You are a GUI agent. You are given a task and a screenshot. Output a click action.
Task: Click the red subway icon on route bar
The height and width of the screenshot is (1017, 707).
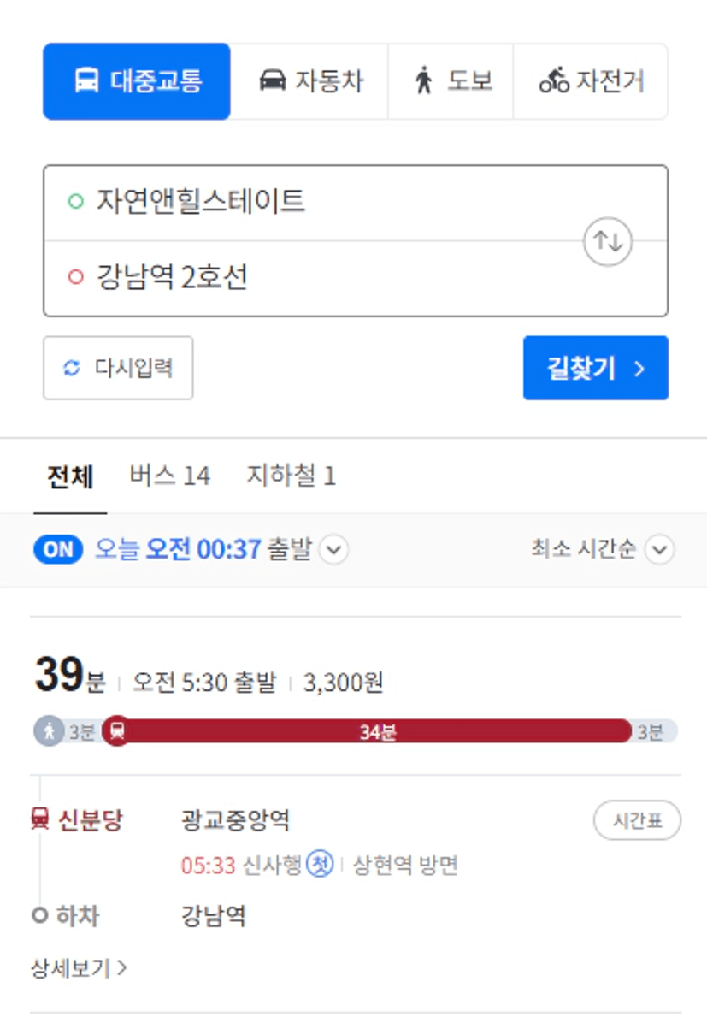pyautogui.click(x=116, y=731)
